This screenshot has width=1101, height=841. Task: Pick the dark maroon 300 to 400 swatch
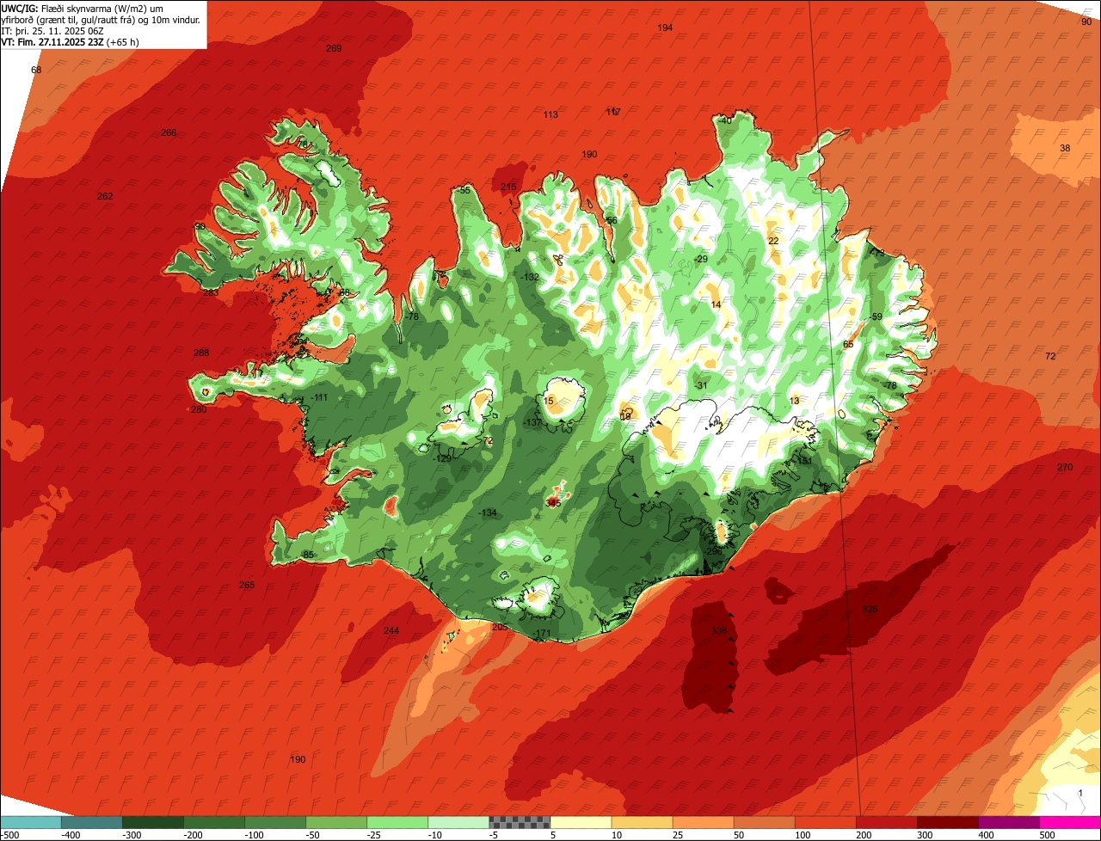947,822
